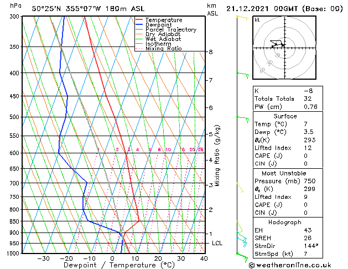348x269 pixels.
Task: Click the StmDir value 144°
Action: (311, 246)
